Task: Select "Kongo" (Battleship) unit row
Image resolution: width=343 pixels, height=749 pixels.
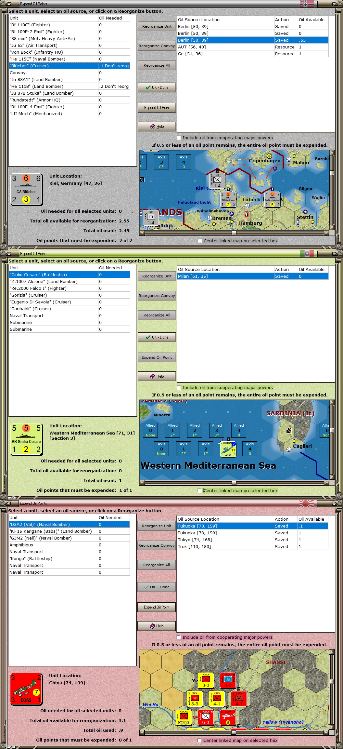Action: point(69,558)
